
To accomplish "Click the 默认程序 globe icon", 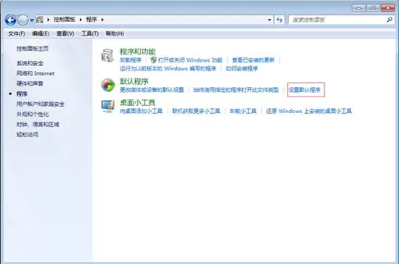I will (x=108, y=85).
